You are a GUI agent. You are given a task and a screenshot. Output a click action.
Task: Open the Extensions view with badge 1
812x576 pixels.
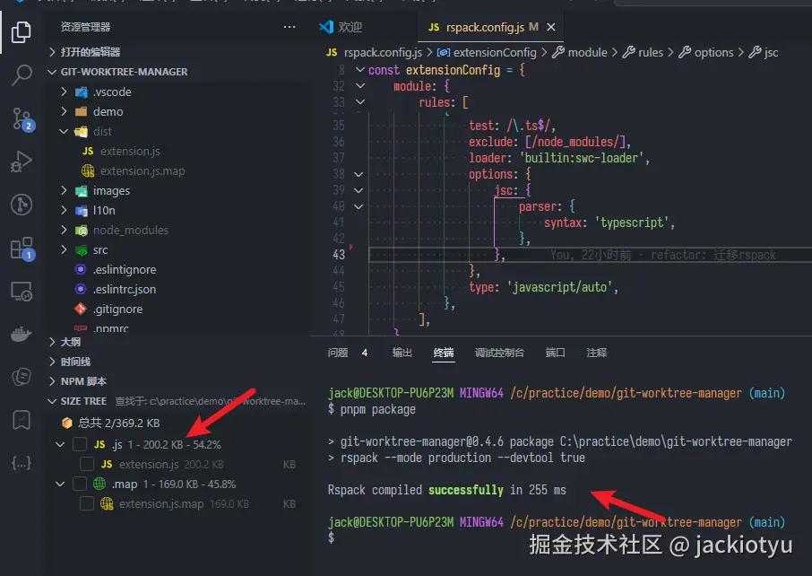coord(22,249)
